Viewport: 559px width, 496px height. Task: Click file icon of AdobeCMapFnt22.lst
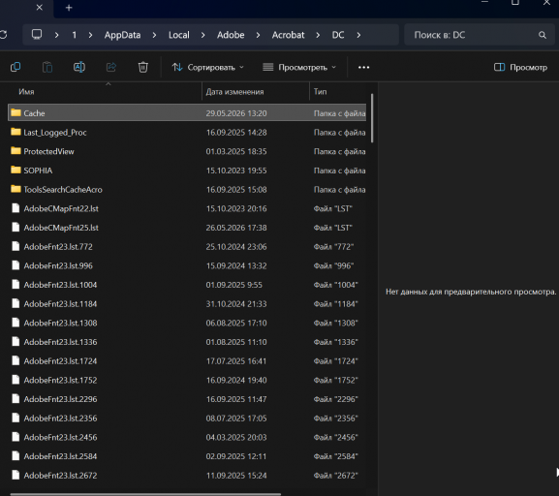point(16,208)
